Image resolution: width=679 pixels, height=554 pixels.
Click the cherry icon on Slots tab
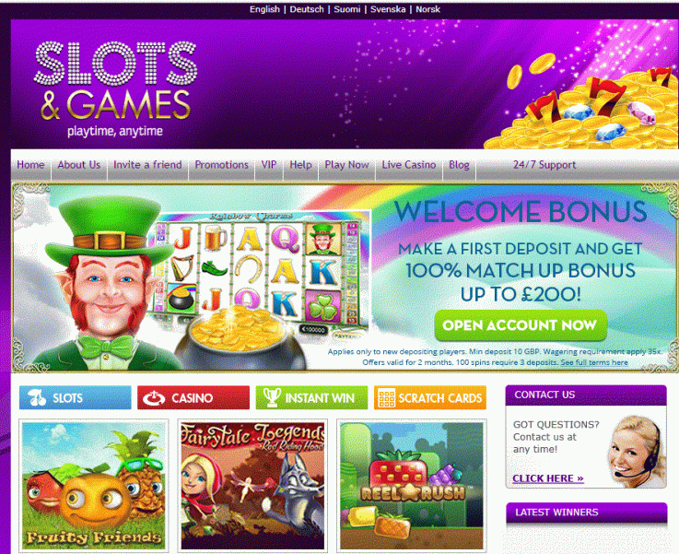37,397
